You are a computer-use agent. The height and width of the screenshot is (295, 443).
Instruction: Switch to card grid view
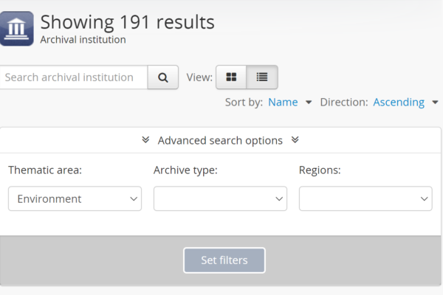pyautogui.click(x=231, y=77)
